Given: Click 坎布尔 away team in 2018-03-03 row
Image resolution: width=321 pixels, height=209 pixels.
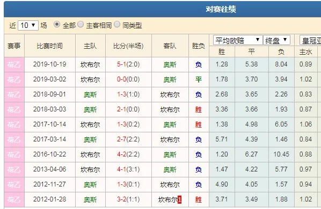Looking at the screenshot, I should coord(170,109).
